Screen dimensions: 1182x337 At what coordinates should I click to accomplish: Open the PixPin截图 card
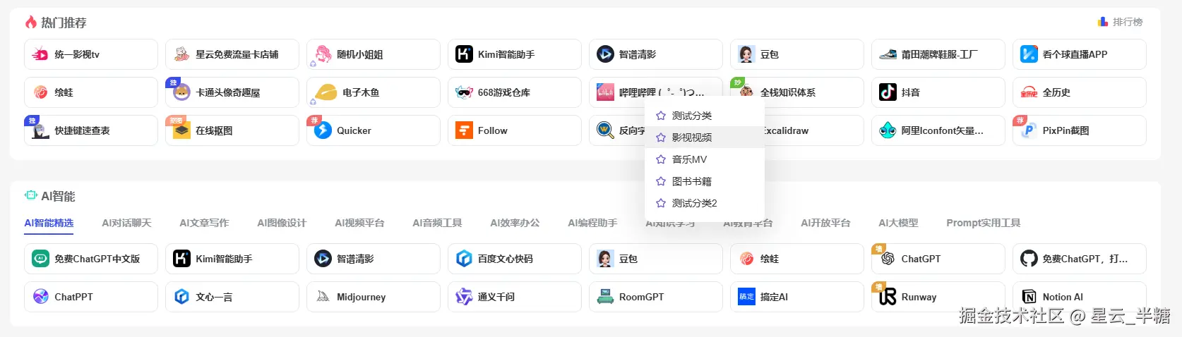click(1080, 130)
